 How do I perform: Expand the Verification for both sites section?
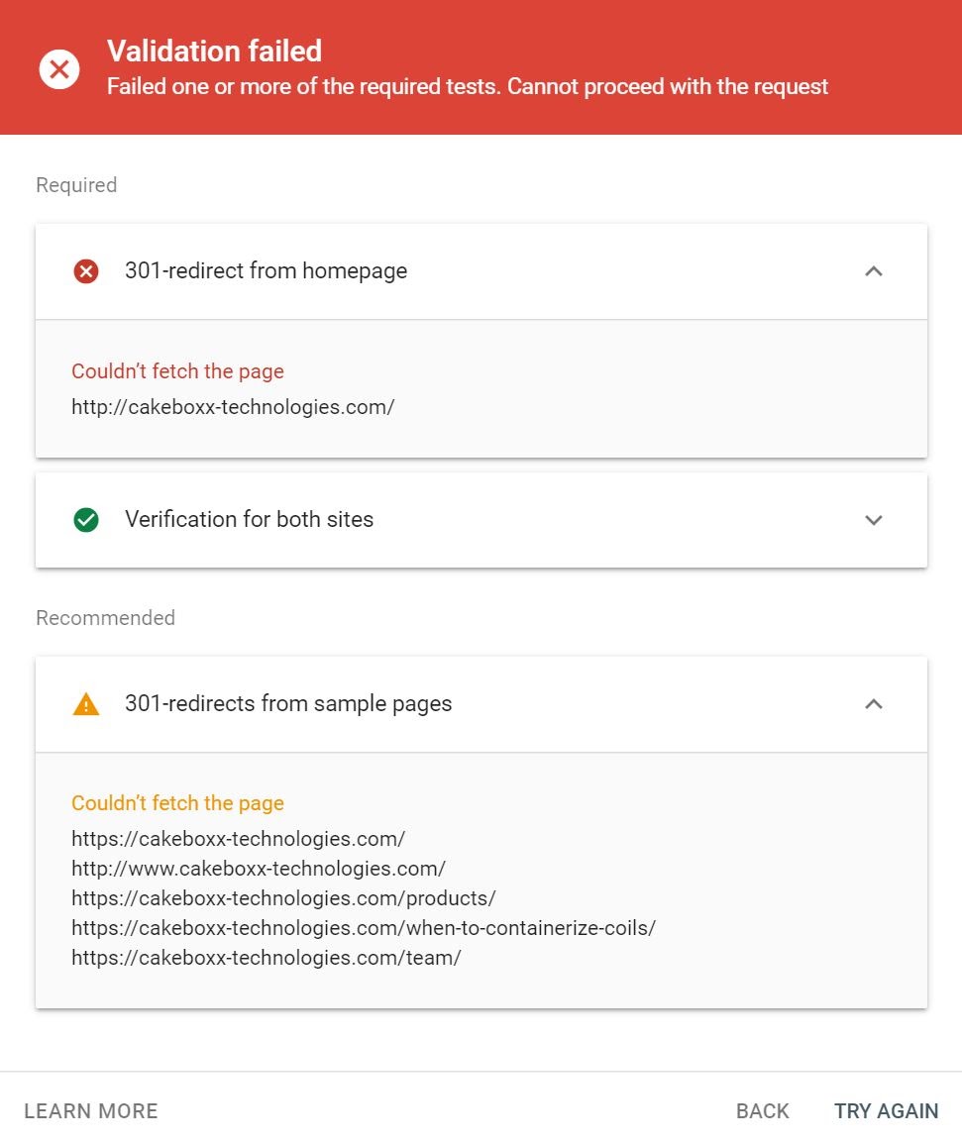[873, 520]
